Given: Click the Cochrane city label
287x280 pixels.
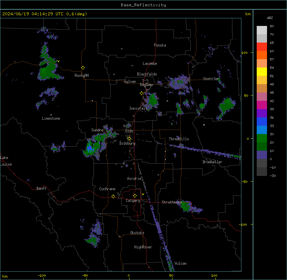Looking at the screenshot, I should coord(107,189).
